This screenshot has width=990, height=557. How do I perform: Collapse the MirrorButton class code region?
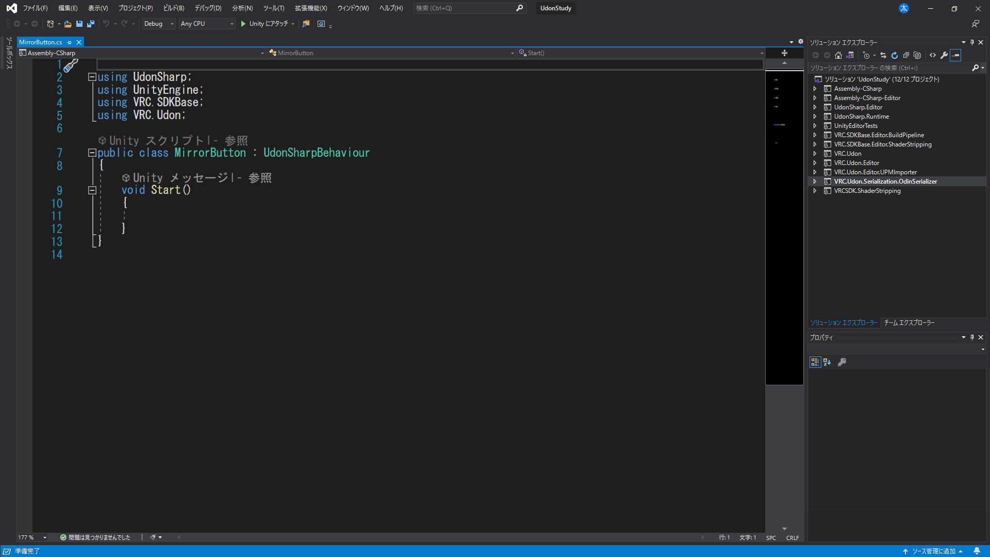(92, 153)
